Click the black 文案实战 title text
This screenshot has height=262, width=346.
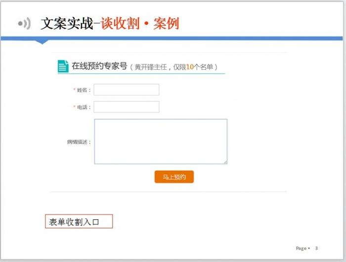coord(67,23)
